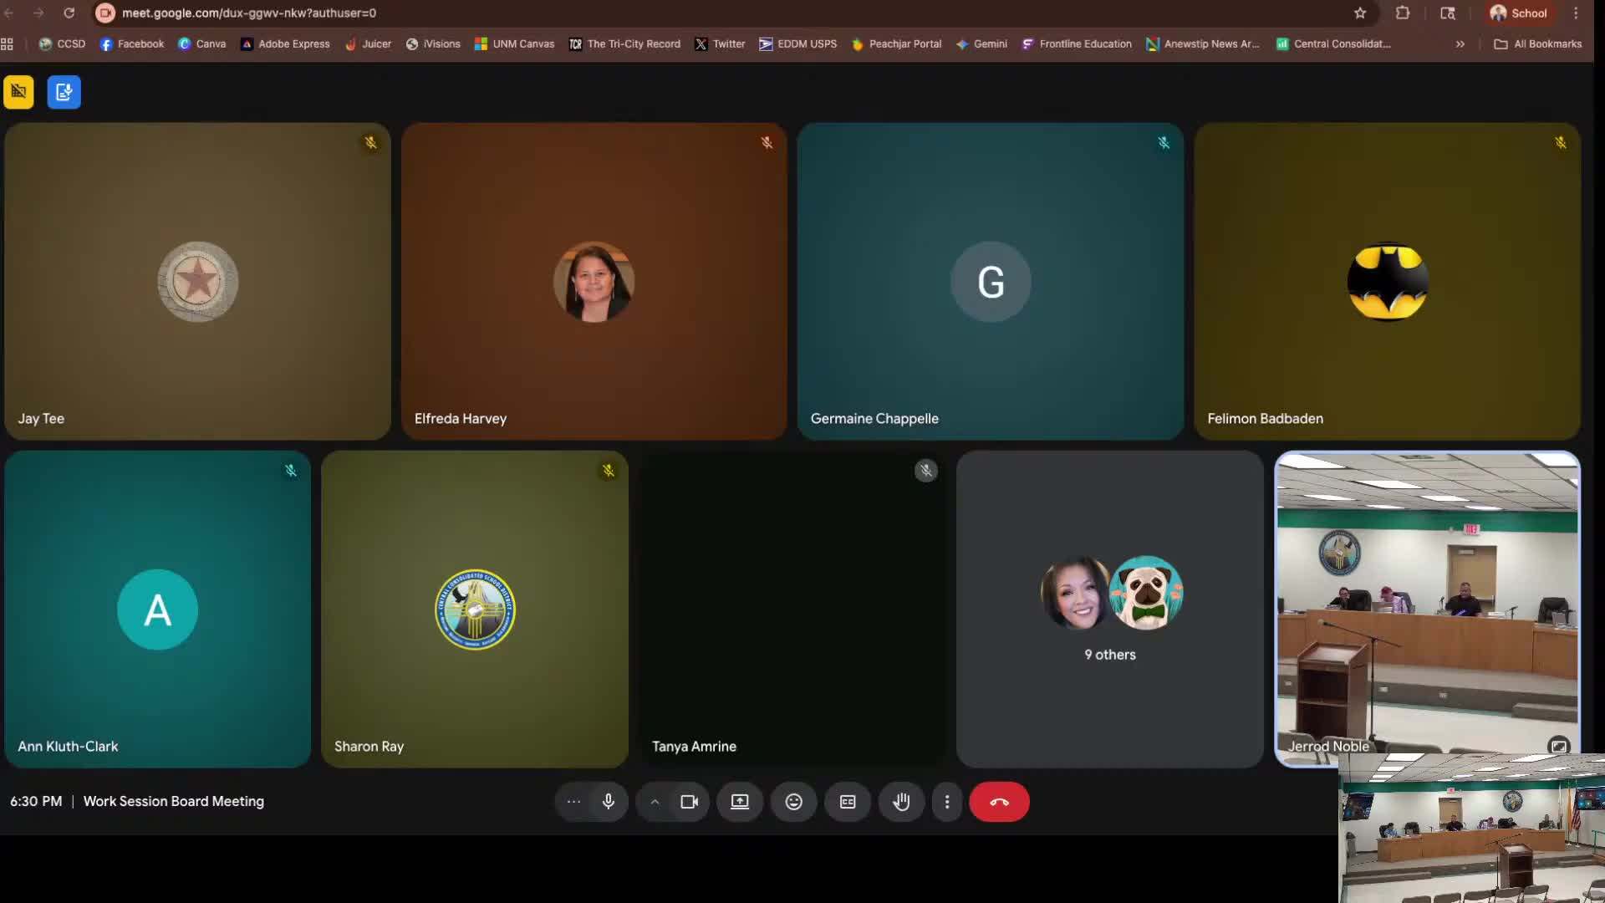This screenshot has height=903, width=1605.
Task: Click the blue notes extension icon
Action: coord(64,92)
